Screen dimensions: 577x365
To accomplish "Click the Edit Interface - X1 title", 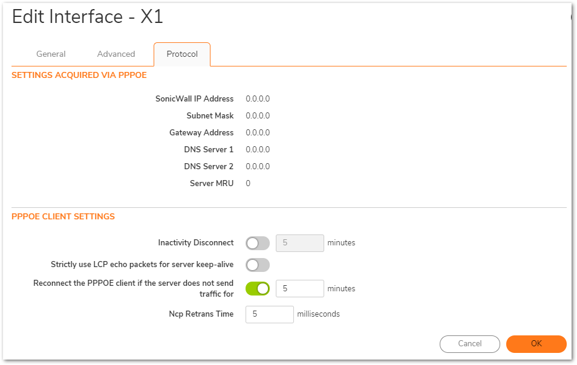I will (88, 17).
